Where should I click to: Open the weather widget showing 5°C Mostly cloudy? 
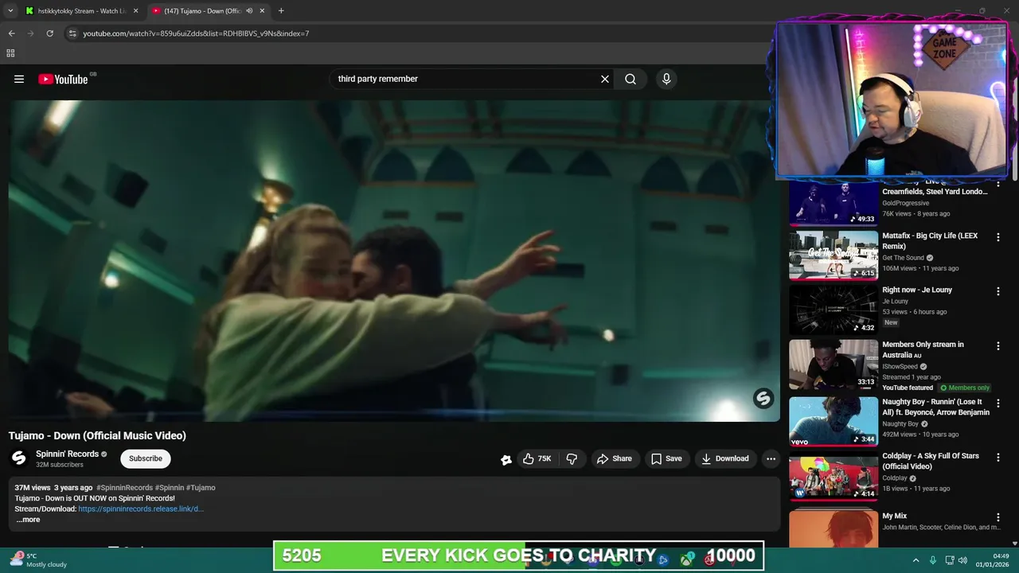(x=37, y=560)
